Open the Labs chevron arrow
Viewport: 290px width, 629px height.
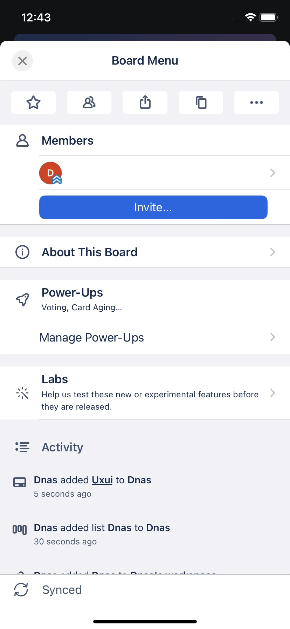[x=273, y=393]
